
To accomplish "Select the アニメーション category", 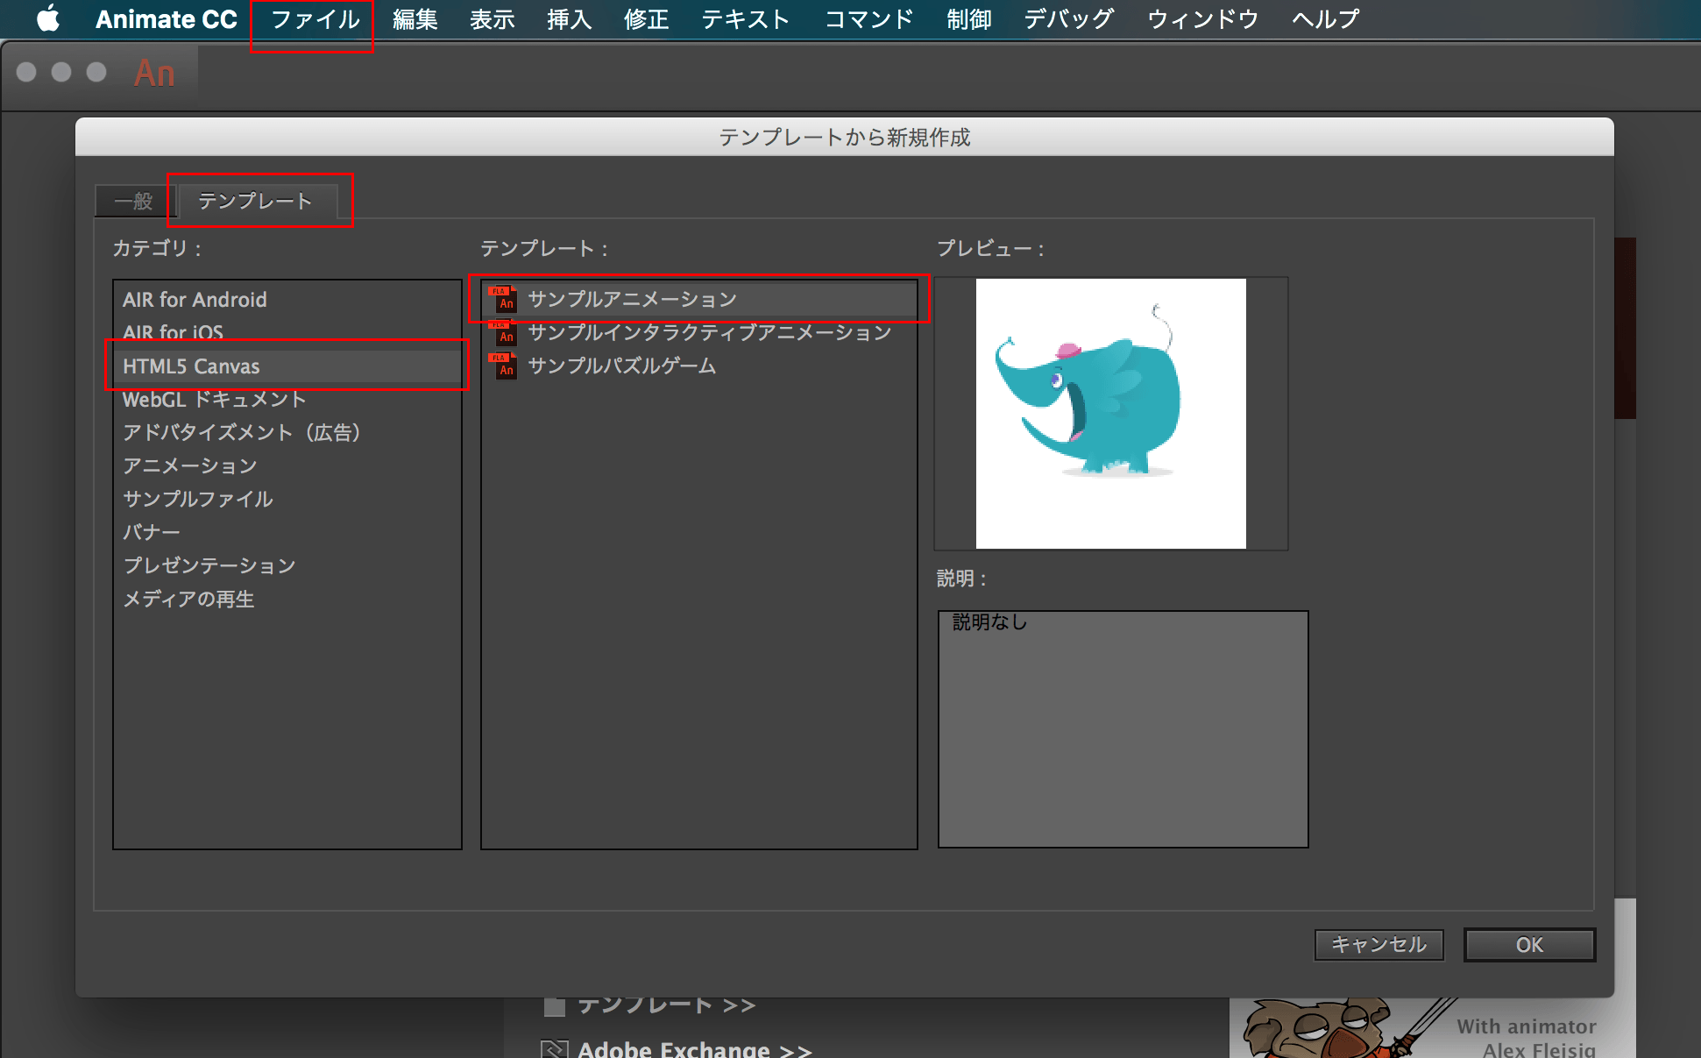I will click(287, 466).
